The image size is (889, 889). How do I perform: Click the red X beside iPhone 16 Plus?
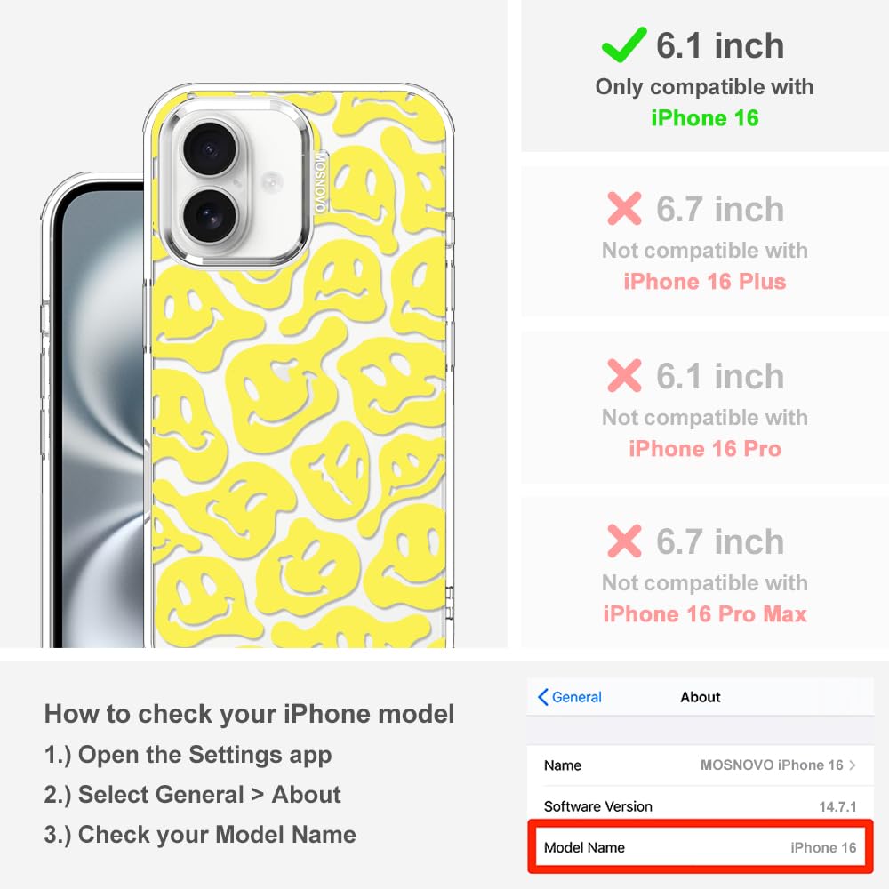[x=624, y=209]
